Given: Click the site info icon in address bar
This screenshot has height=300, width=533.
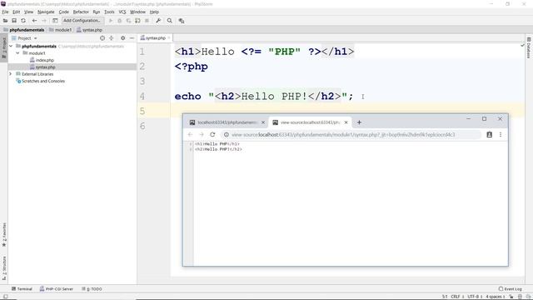Looking at the screenshot, I should [227, 135].
